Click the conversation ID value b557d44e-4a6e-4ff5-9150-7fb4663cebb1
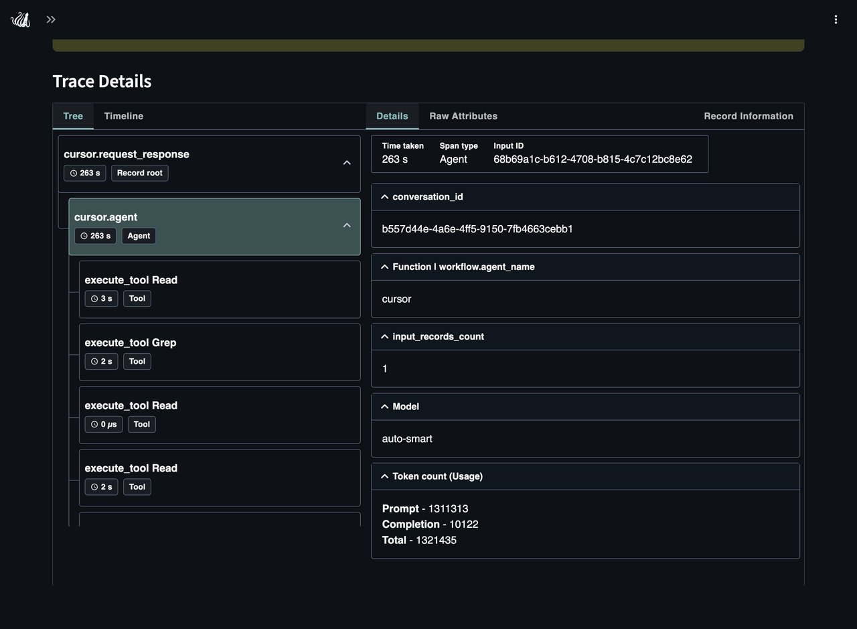The image size is (857, 629). 477,229
